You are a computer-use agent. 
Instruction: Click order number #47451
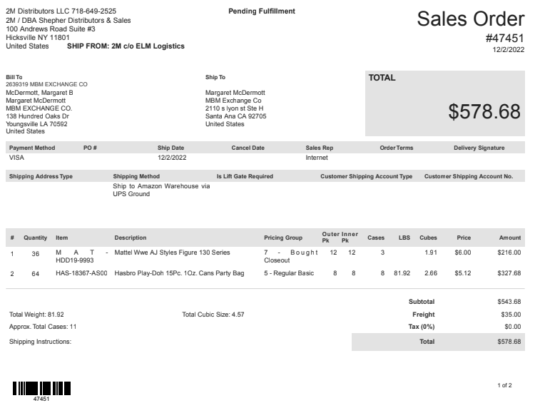click(505, 38)
